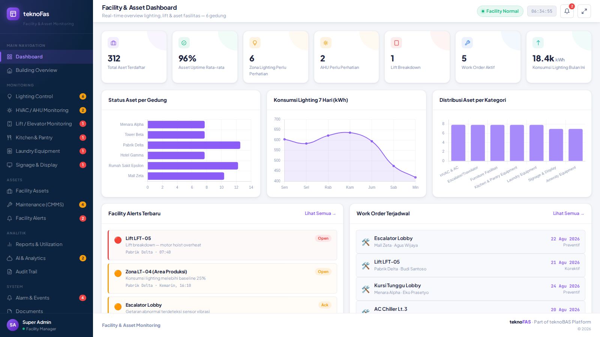The height and width of the screenshot is (337, 600).
Task: Open the Dashboard menu item
Action: (46, 57)
